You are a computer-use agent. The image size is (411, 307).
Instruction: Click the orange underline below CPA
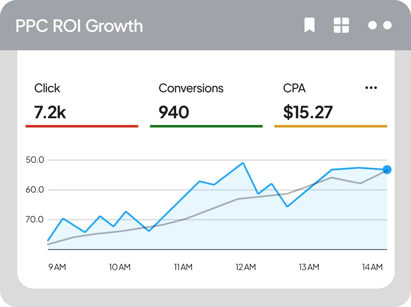(x=330, y=126)
